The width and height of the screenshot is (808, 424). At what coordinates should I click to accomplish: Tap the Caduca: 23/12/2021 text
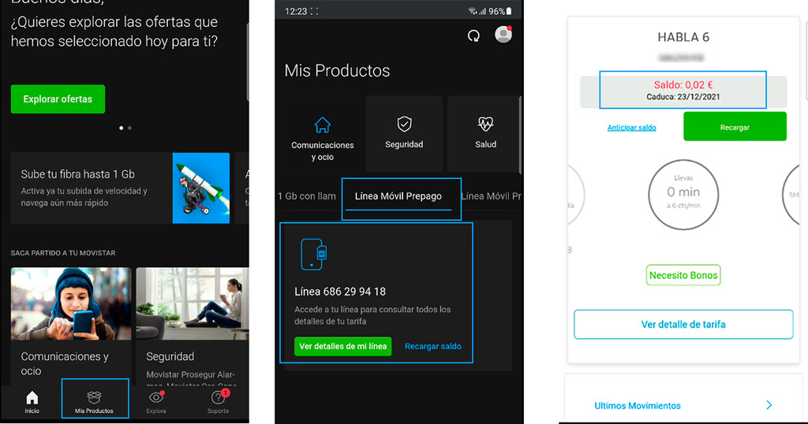(x=683, y=97)
